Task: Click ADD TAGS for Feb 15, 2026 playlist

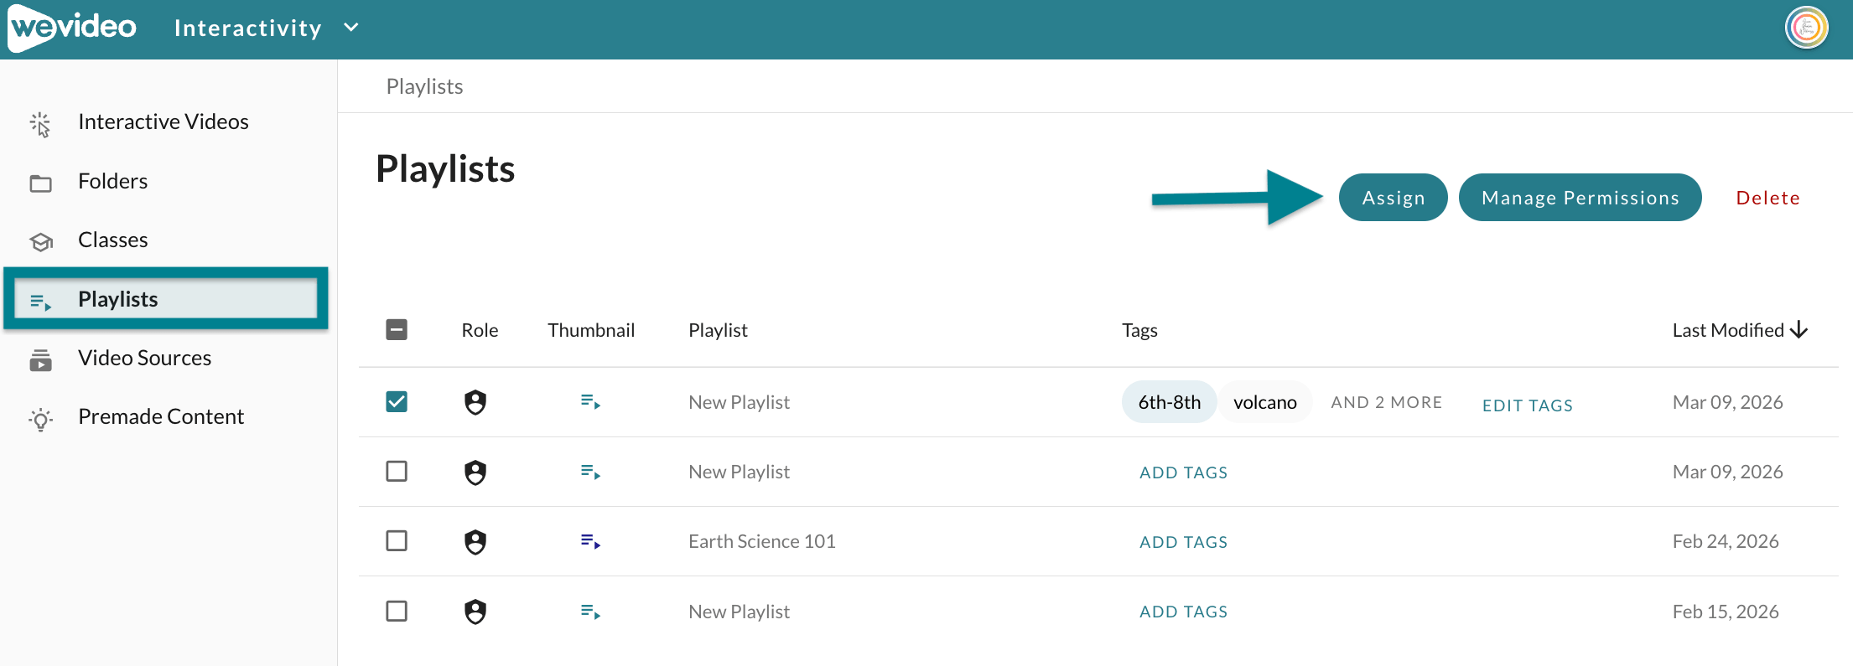Action: point(1183,612)
